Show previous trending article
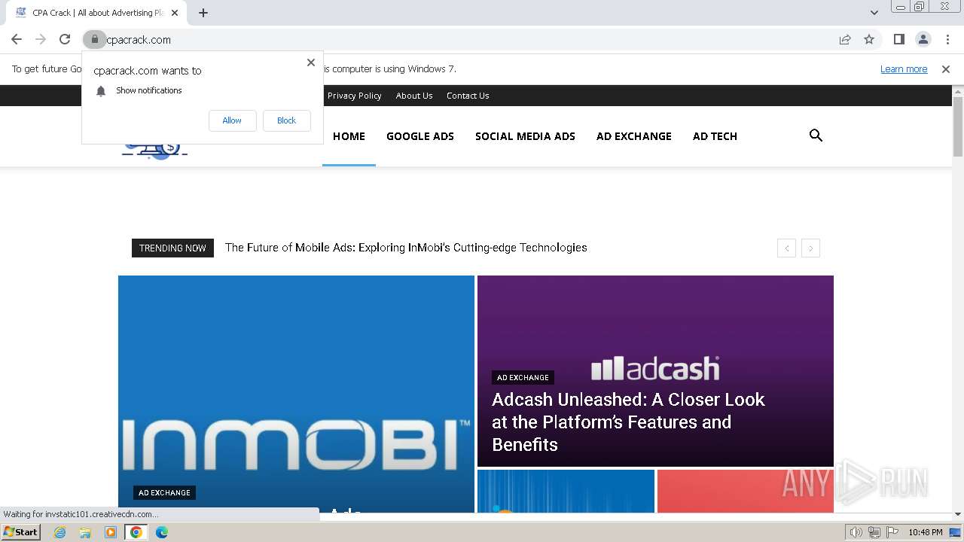 tap(786, 248)
